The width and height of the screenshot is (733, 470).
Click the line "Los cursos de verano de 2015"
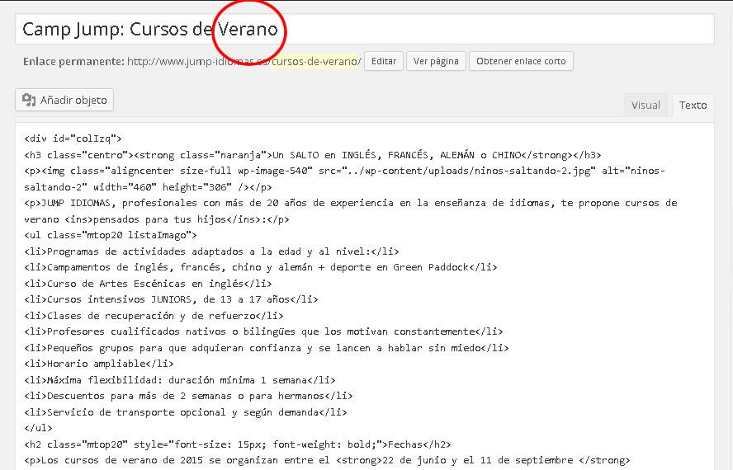327,460
